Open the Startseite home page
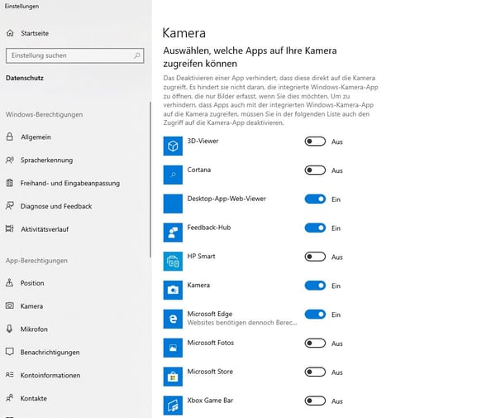Screen dimensions: 496x418 (x=35, y=33)
